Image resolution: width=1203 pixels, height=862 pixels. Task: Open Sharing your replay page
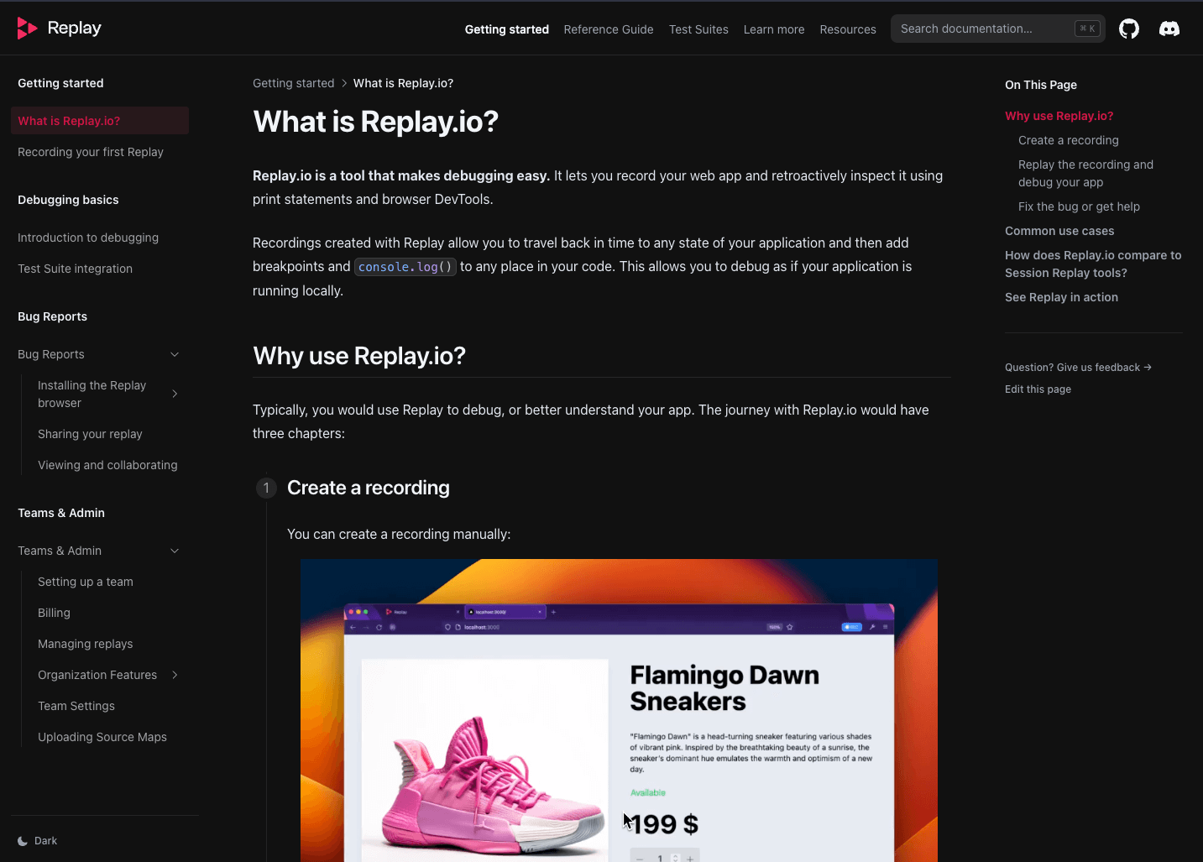pos(90,434)
